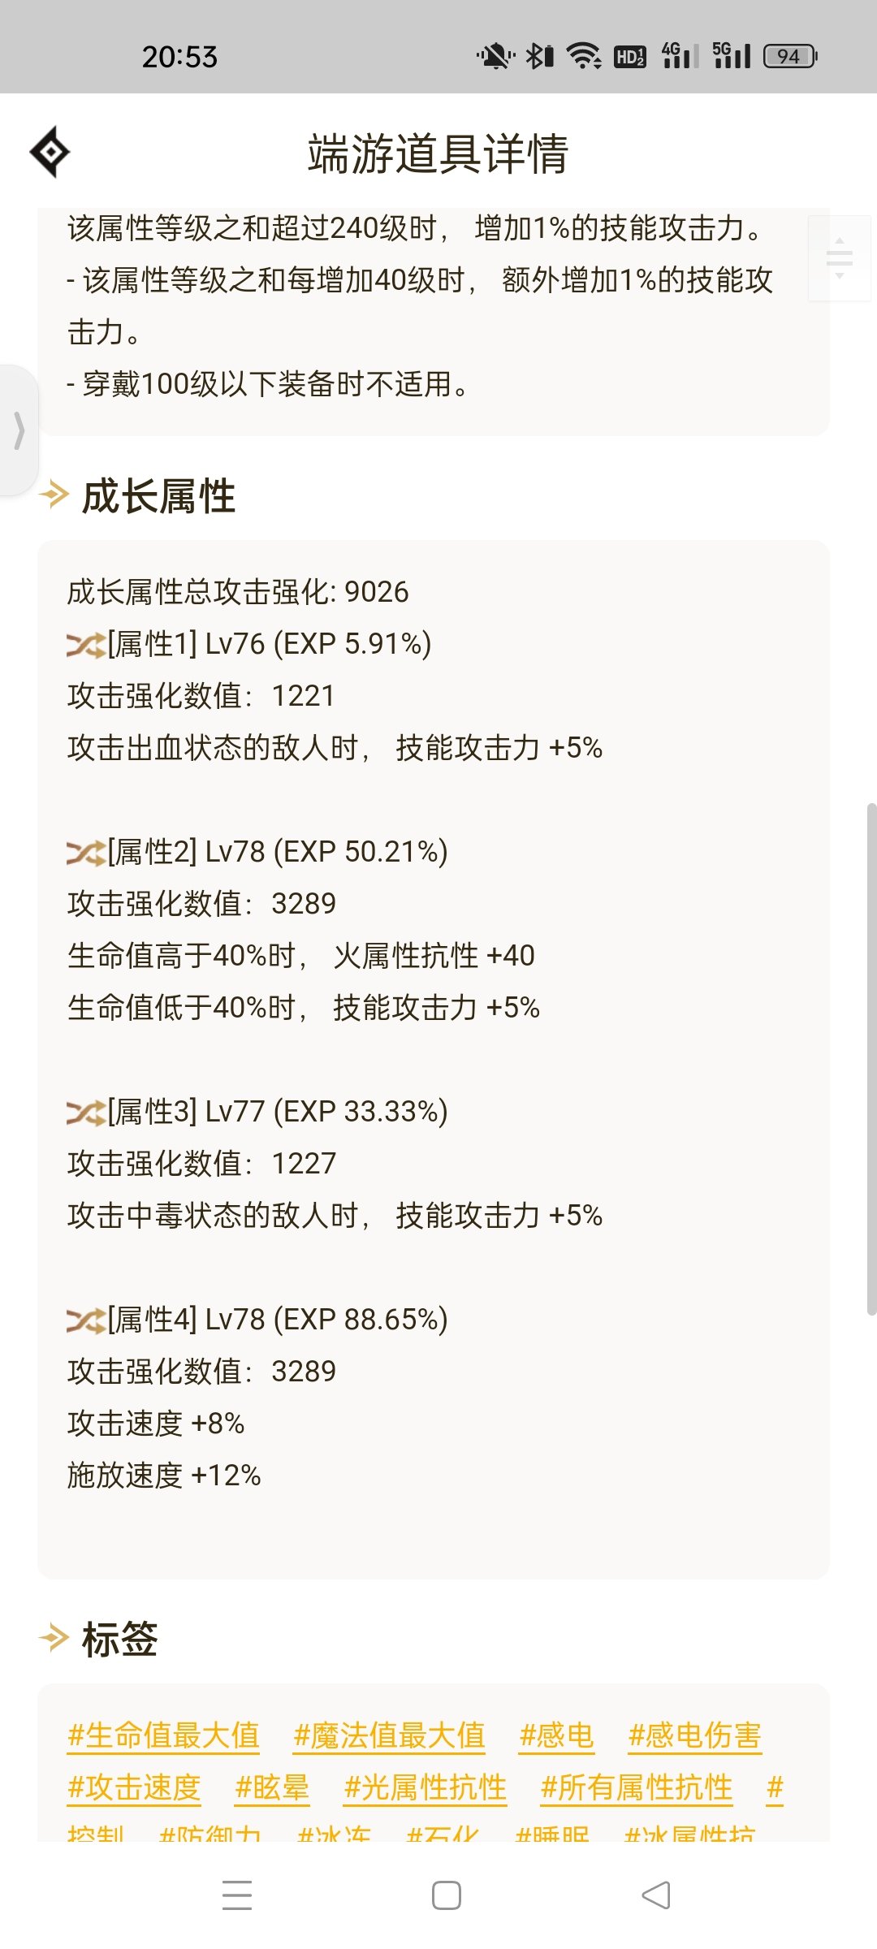Open the #攻击速度 tag link

(x=134, y=1787)
